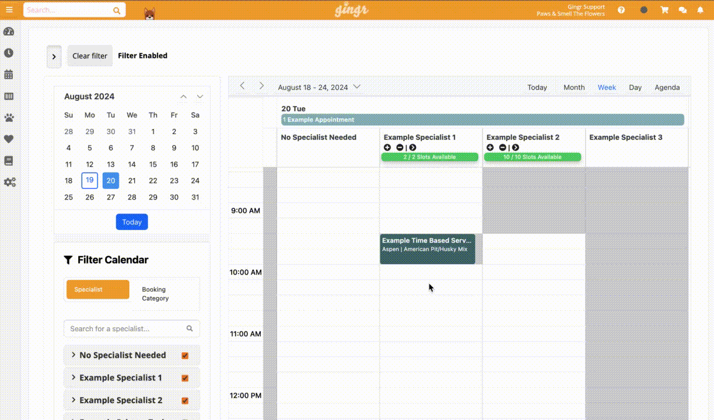
Task: Add slot with plus icon for Example Specialist 2
Action: click(x=490, y=148)
